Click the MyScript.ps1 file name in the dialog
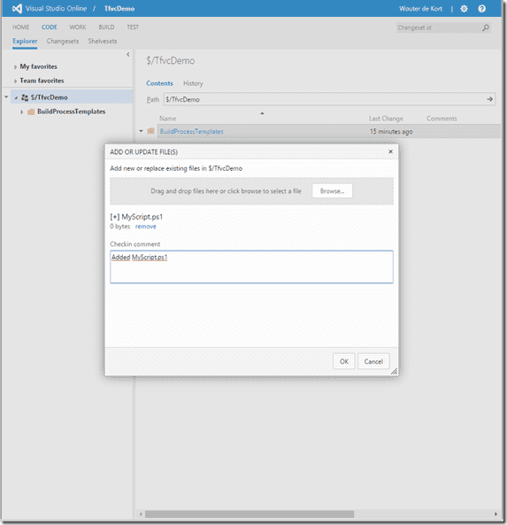This screenshot has height=525, width=507. click(142, 217)
